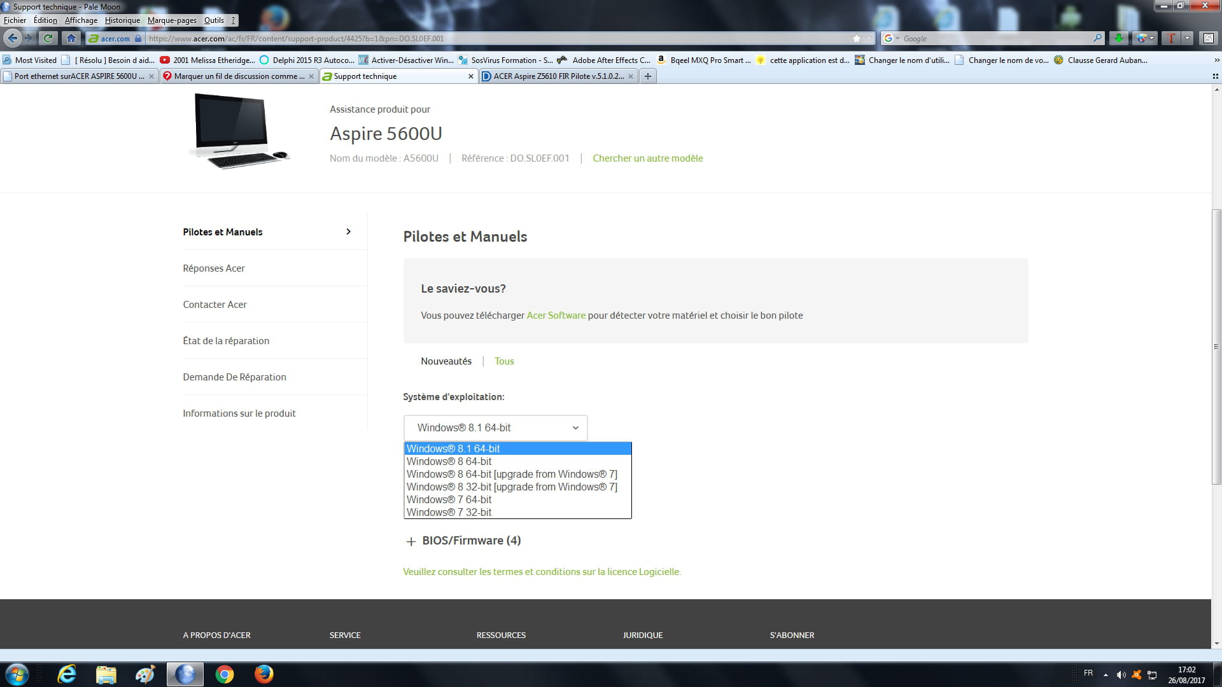The height and width of the screenshot is (687, 1222).
Task: Switch to the Tous filter
Action: [504, 361]
